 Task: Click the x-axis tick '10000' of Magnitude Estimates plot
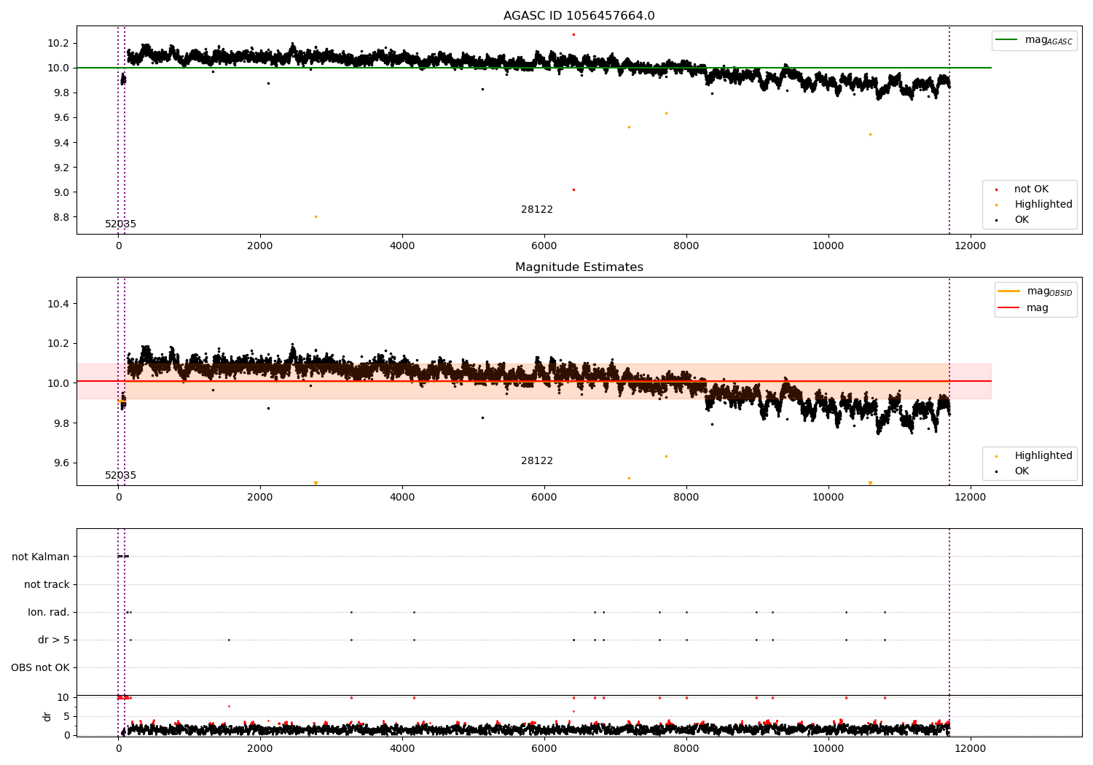coord(828,497)
